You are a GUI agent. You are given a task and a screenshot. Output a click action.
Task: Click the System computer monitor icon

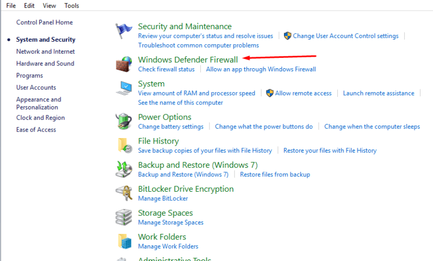coord(124,88)
